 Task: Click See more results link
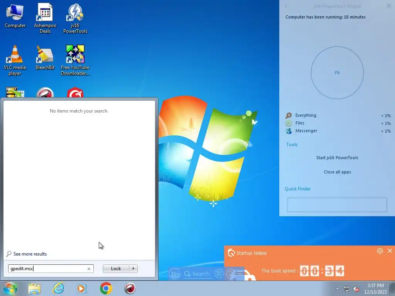click(30, 254)
